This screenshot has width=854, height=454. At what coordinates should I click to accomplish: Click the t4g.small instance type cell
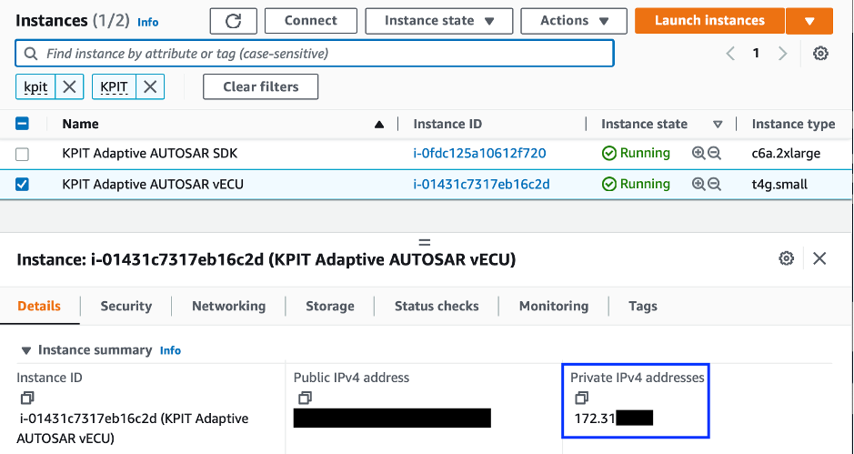point(779,184)
